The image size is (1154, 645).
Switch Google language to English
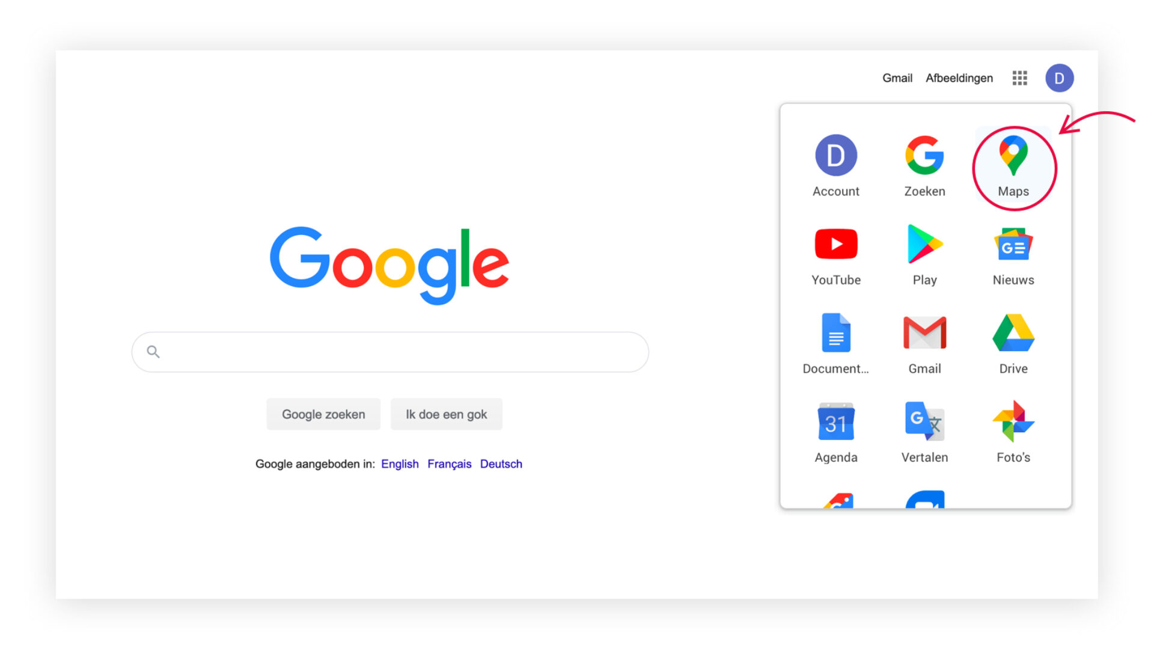tap(400, 464)
